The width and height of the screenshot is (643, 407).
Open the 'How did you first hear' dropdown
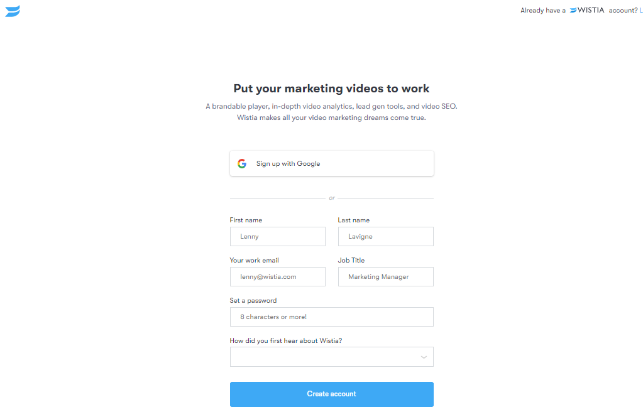point(331,357)
